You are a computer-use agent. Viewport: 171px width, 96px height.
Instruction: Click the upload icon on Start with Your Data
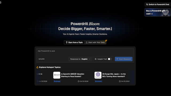(x=87, y=42)
